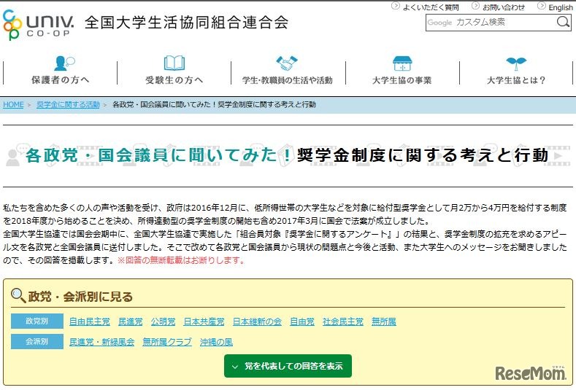Click the 政党別 blue label

click(37, 321)
